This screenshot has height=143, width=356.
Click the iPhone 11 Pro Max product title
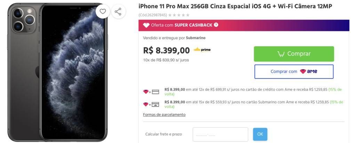(x=235, y=6)
